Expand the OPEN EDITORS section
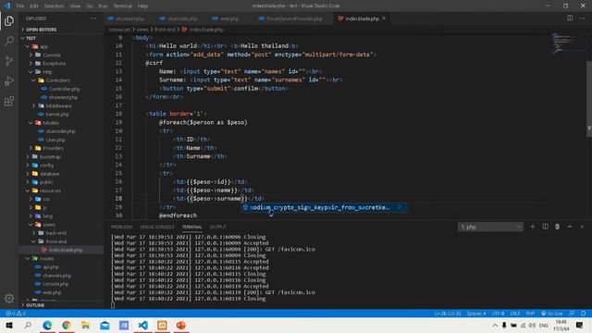Screen dimensions: 592x333 [41, 30]
